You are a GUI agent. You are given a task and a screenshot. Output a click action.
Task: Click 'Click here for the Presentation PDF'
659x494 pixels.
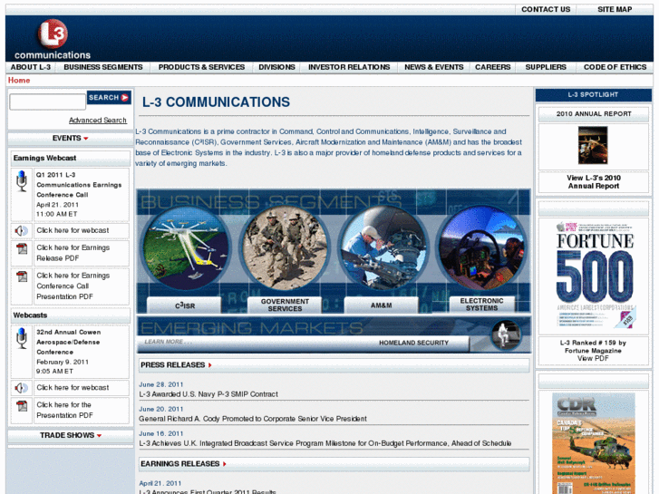[x=64, y=410]
